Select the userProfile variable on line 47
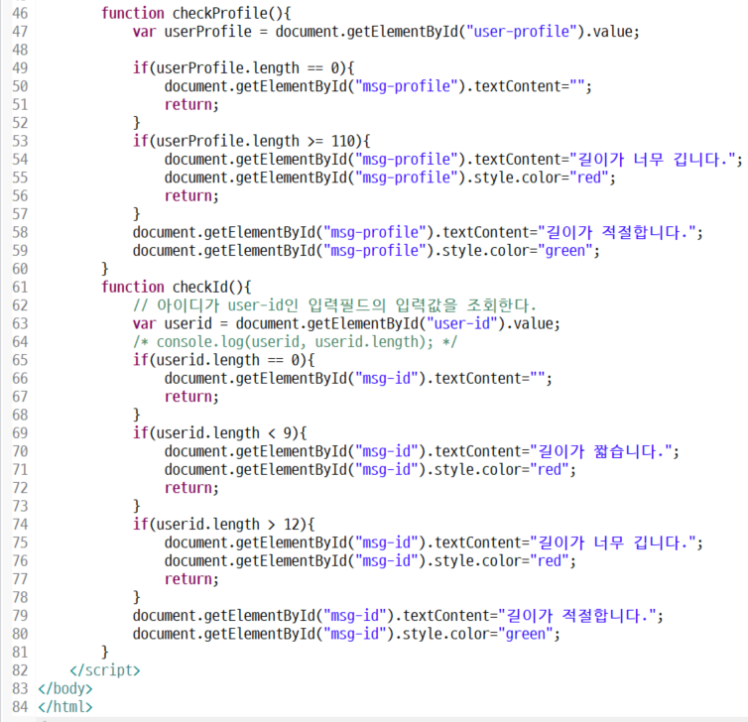Image resolution: width=748 pixels, height=722 pixels. pyautogui.click(x=208, y=32)
